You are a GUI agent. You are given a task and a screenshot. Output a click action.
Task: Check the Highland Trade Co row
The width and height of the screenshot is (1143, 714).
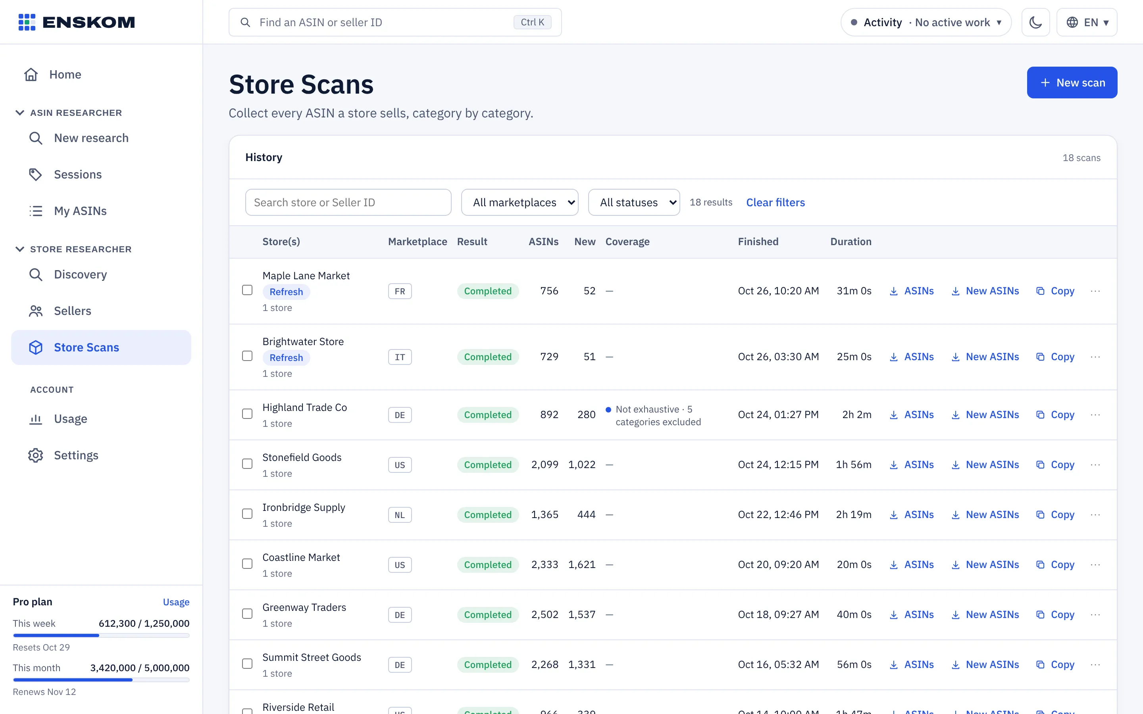tap(247, 414)
